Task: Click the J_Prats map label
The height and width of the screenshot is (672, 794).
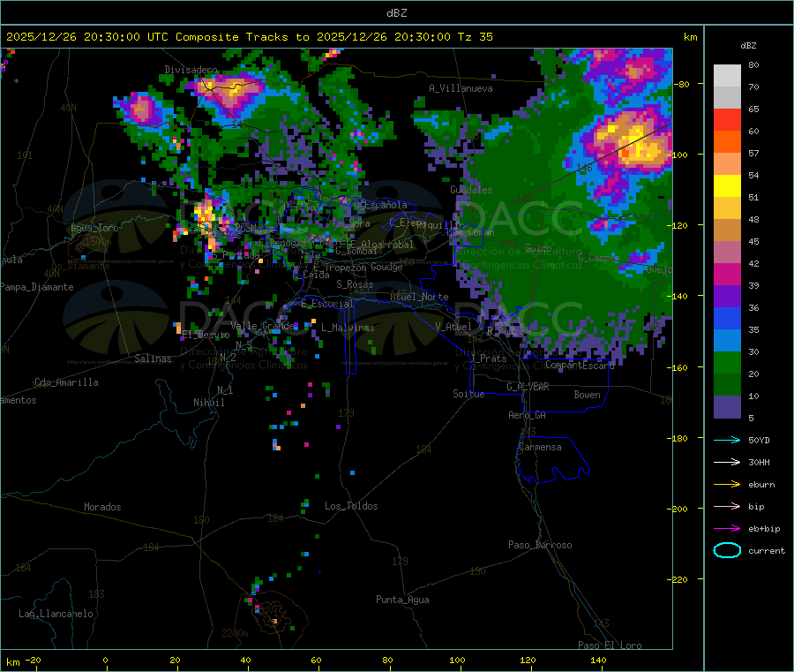Action: click(488, 359)
